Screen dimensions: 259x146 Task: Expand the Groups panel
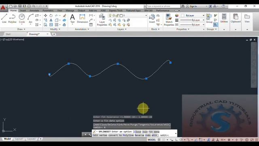click(211, 29)
